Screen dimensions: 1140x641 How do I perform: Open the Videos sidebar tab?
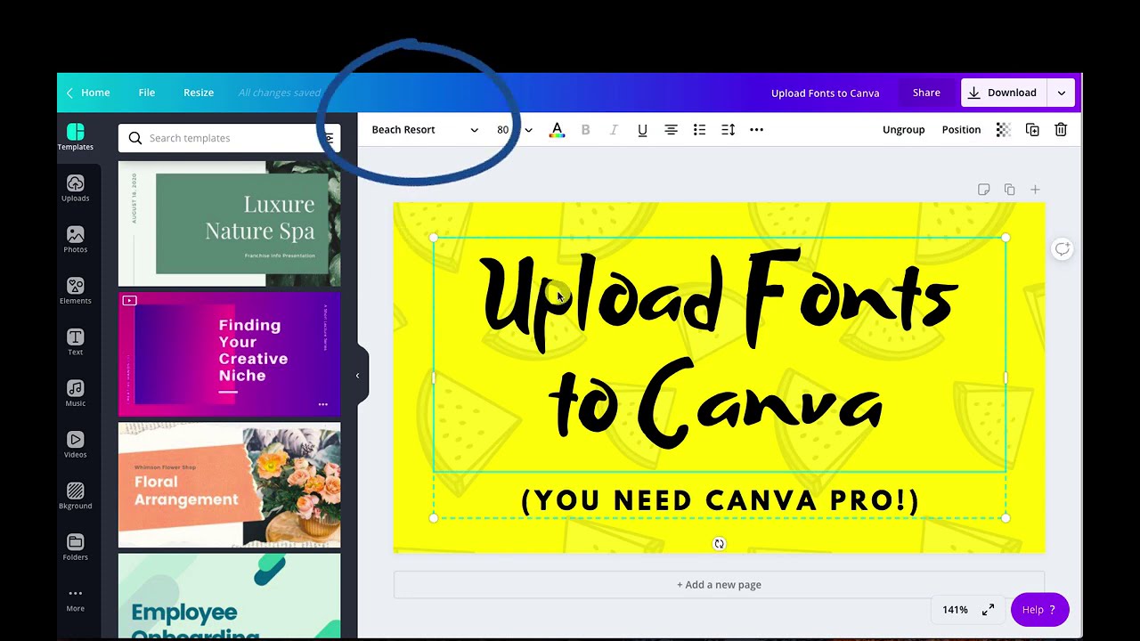tap(75, 445)
